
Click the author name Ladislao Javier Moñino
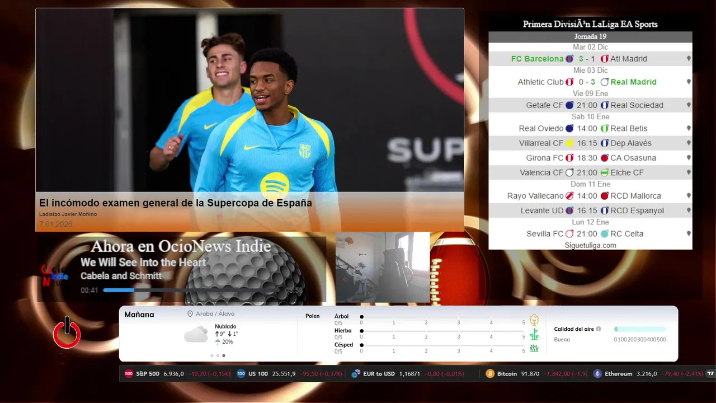pos(68,214)
